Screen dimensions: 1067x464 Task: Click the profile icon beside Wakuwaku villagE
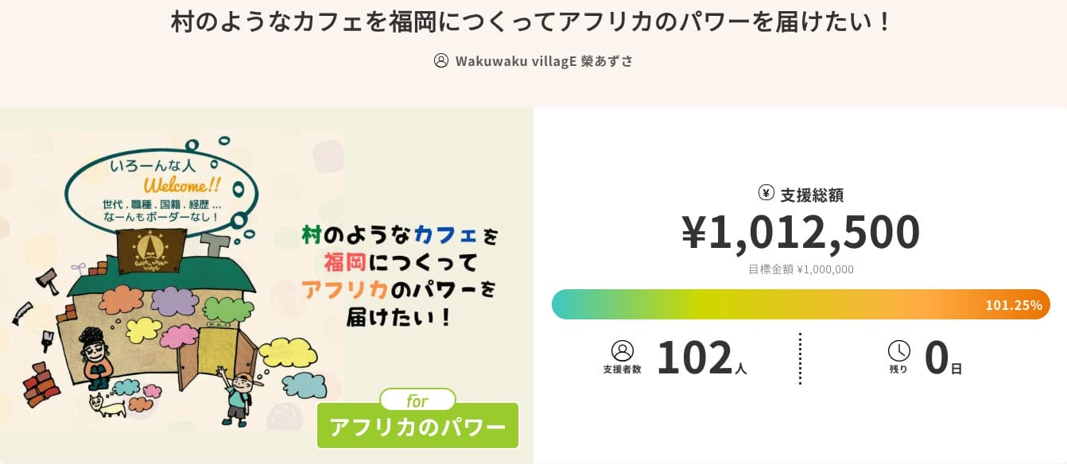(441, 61)
